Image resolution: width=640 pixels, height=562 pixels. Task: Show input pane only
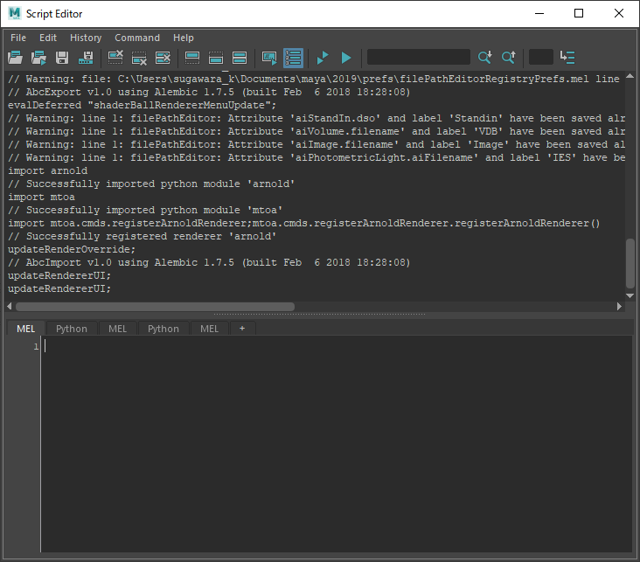216,58
